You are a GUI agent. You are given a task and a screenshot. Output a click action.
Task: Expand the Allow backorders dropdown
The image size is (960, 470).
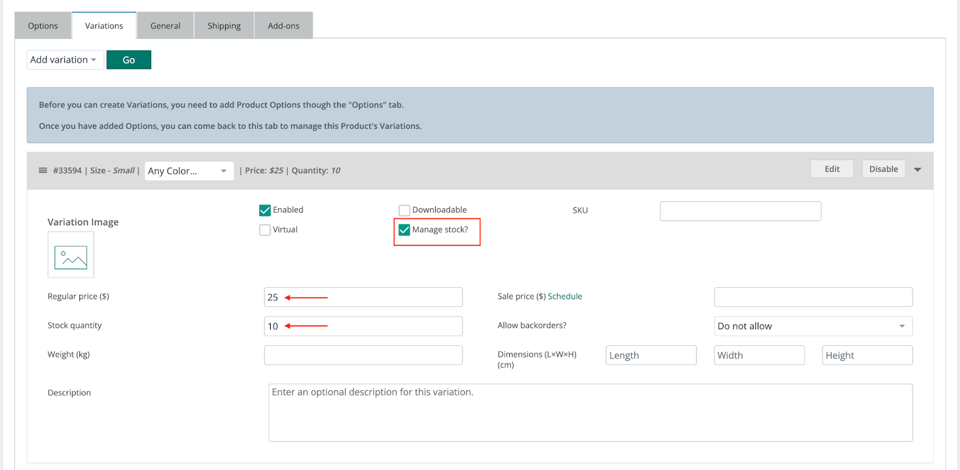(x=812, y=326)
